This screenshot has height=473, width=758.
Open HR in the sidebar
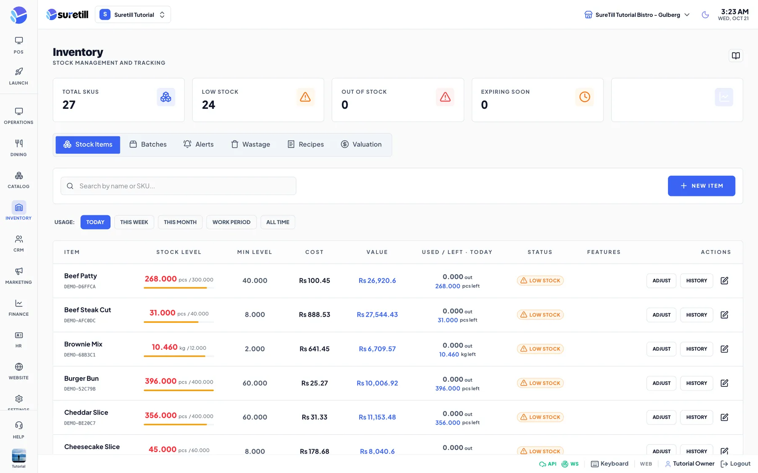click(x=19, y=339)
